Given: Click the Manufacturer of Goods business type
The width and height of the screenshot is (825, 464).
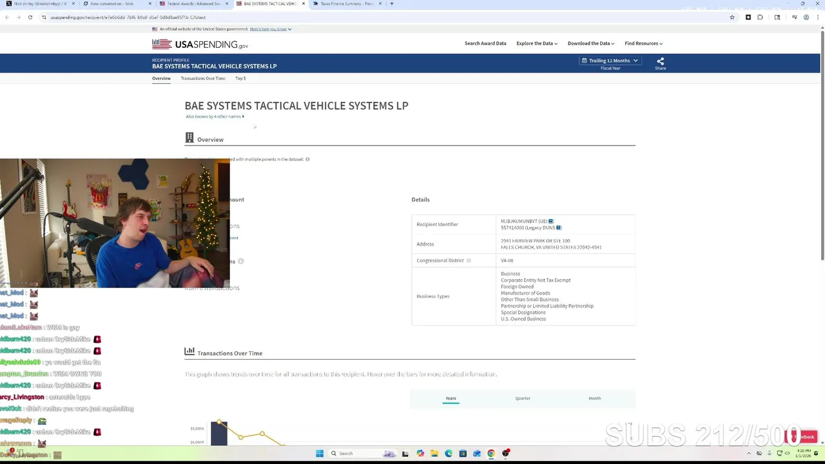Looking at the screenshot, I should (x=525, y=293).
